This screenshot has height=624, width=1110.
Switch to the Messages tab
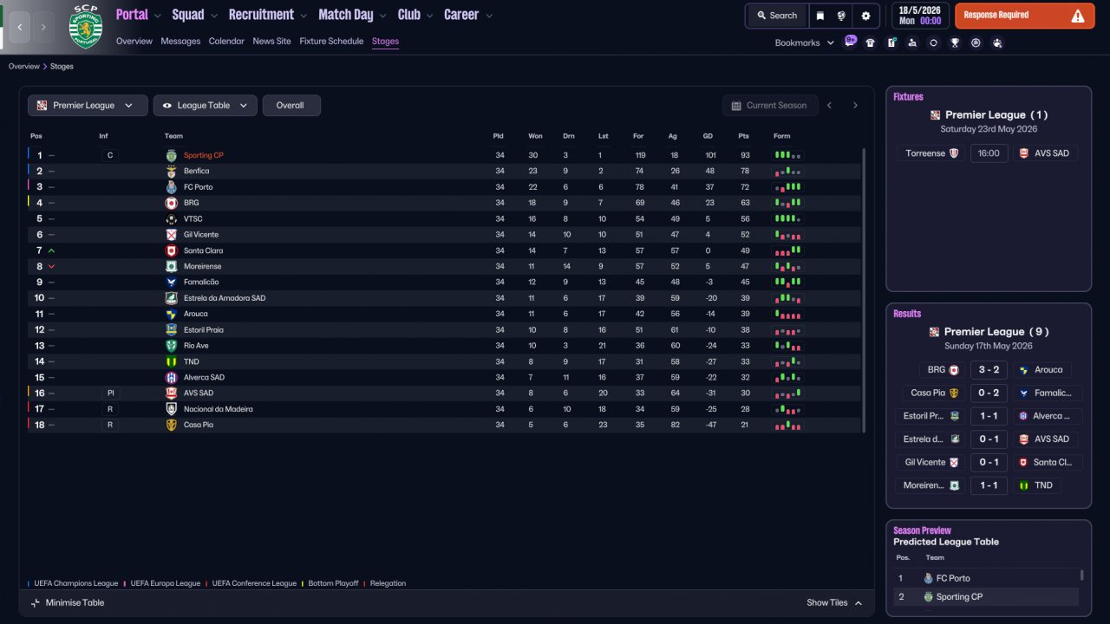click(180, 42)
